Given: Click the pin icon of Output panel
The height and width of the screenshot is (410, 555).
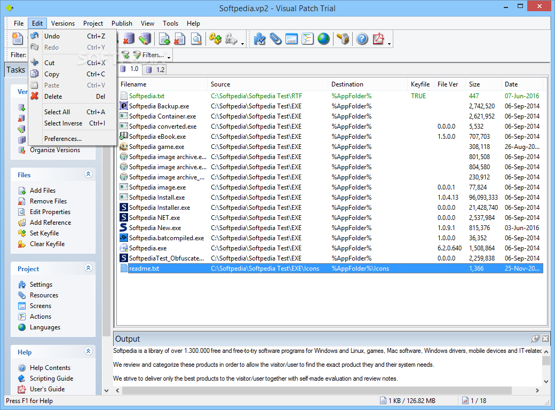Looking at the screenshot, I should click(535, 339).
